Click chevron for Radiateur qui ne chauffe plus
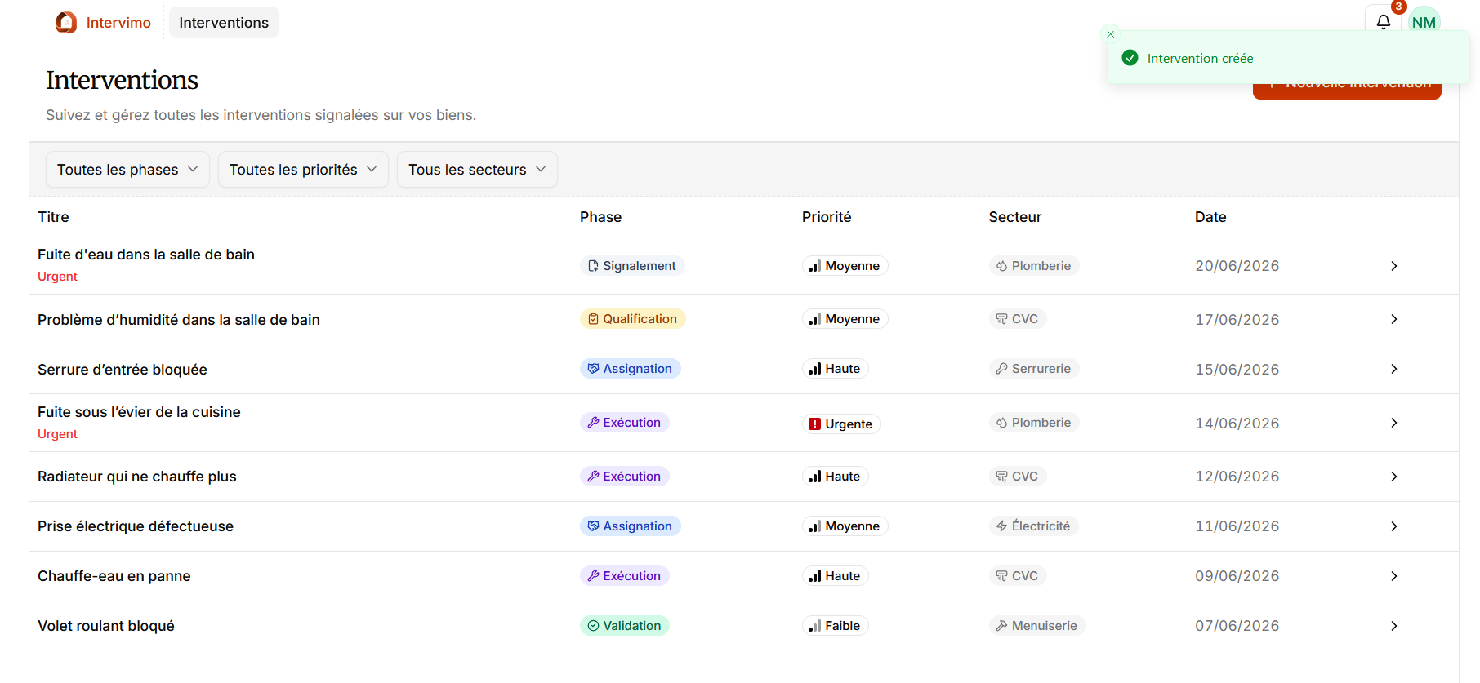1480x683 pixels. (x=1393, y=477)
